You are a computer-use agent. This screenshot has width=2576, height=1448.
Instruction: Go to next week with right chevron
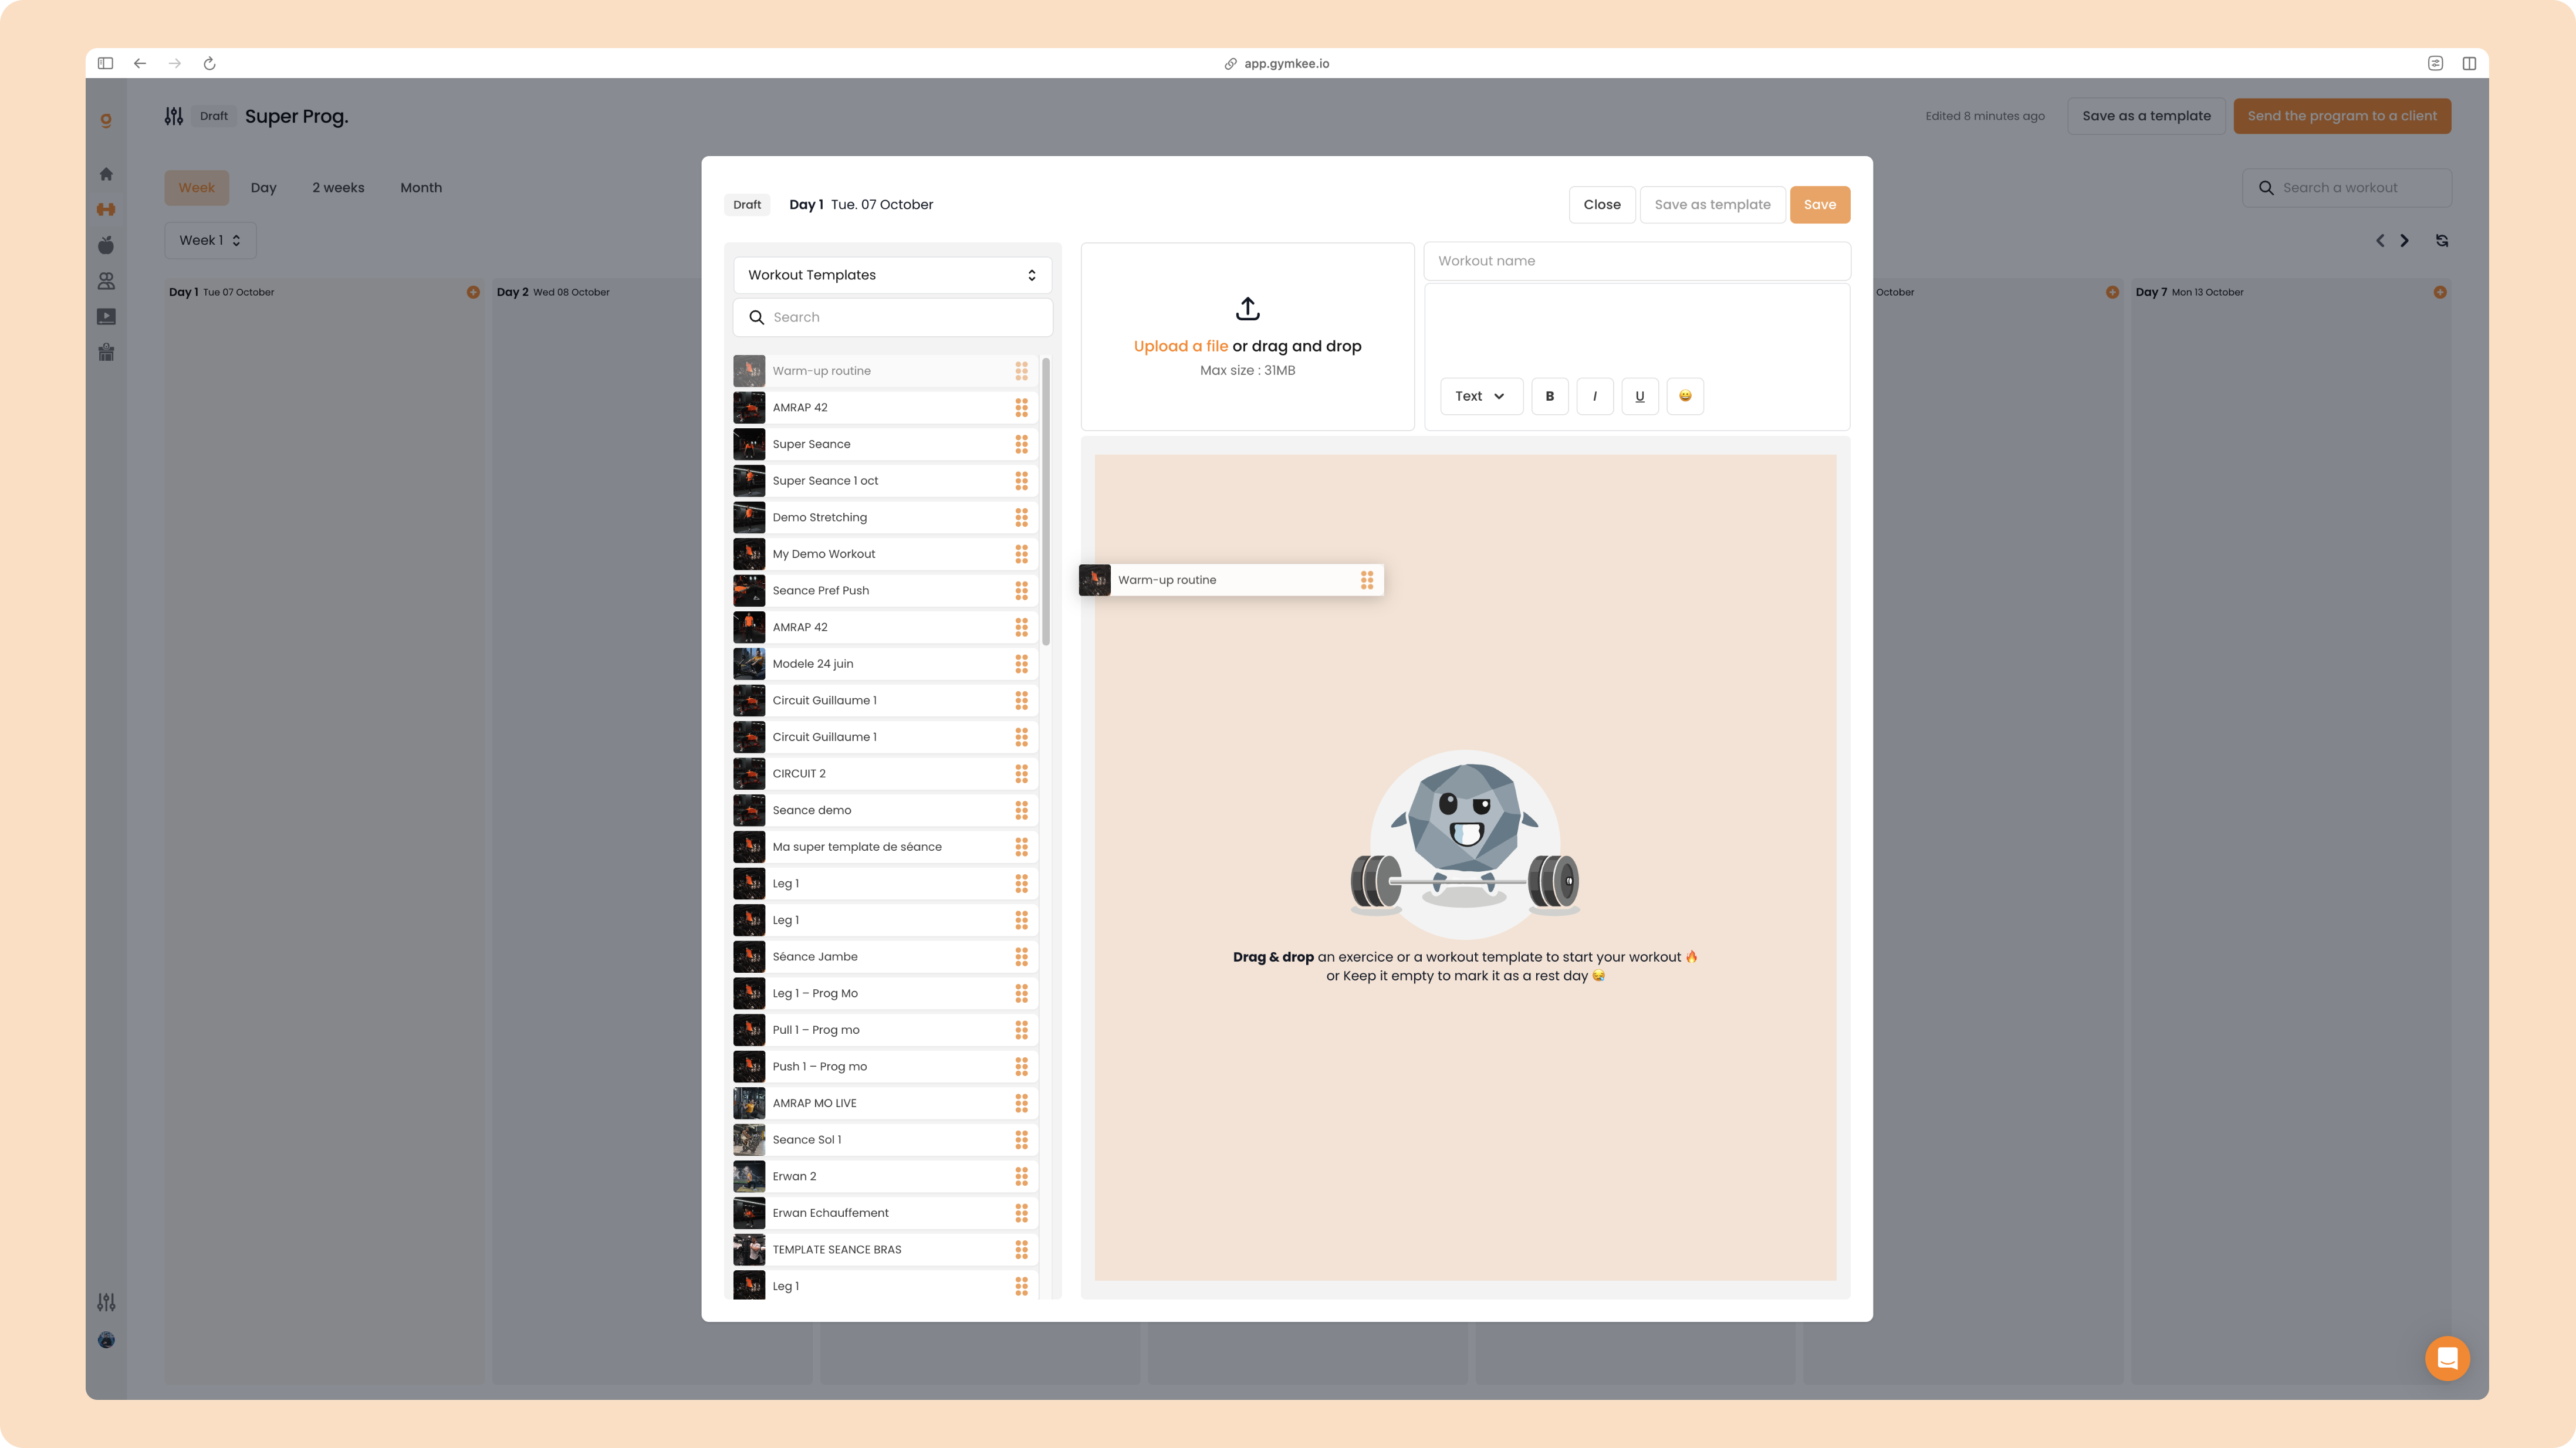tap(2404, 240)
